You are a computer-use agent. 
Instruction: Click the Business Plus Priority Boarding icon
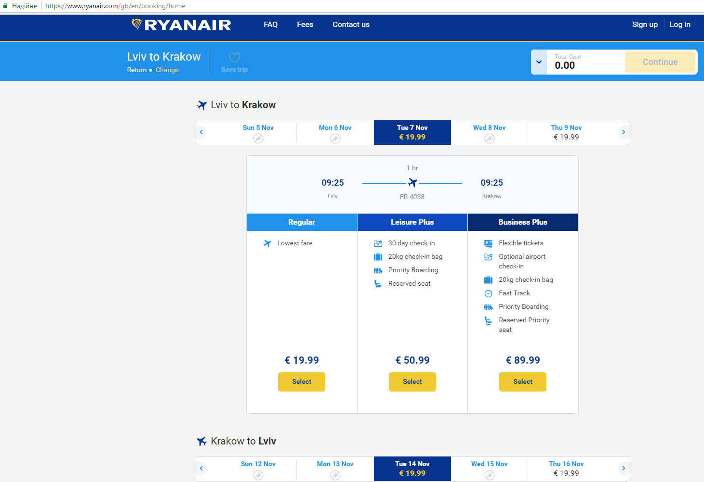tap(488, 307)
